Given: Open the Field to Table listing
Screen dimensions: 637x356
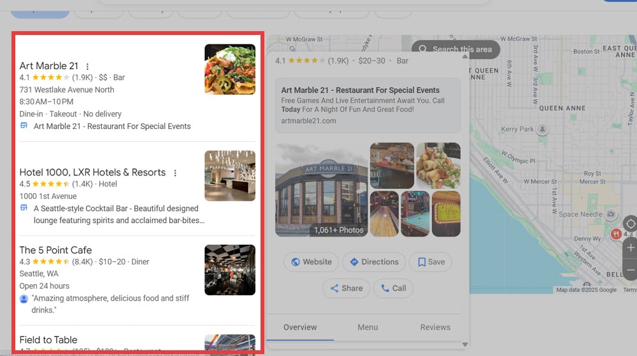Looking at the screenshot, I should pyautogui.click(x=48, y=339).
